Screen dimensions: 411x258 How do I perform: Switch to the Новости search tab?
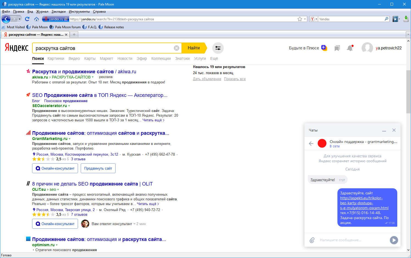[x=125, y=58]
